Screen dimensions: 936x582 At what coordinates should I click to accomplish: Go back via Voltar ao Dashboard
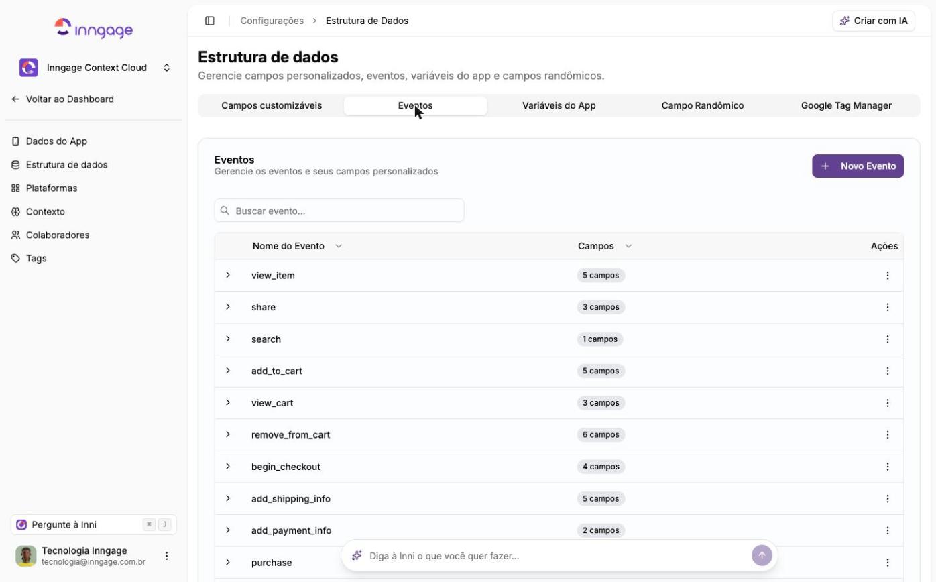(x=63, y=99)
